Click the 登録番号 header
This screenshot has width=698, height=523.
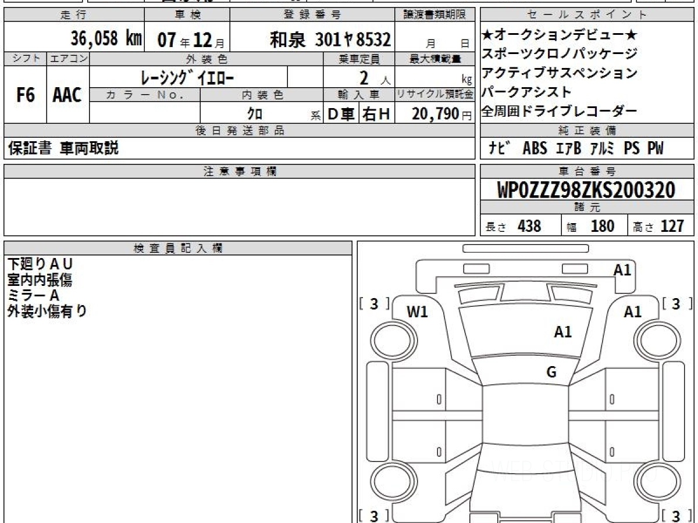point(312,15)
